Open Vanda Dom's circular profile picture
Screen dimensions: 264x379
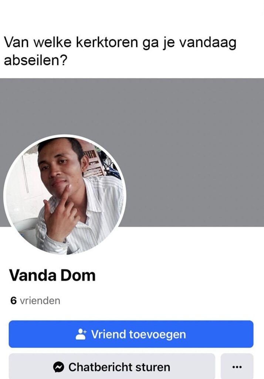click(x=65, y=195)
